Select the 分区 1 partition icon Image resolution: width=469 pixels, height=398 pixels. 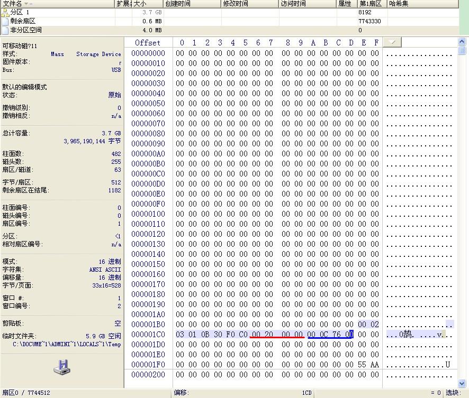(x=5, y=12)
